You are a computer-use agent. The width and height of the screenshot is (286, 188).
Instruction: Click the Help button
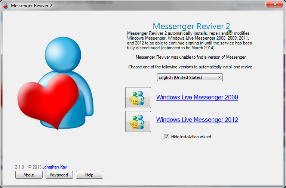[x=89, y=175]
